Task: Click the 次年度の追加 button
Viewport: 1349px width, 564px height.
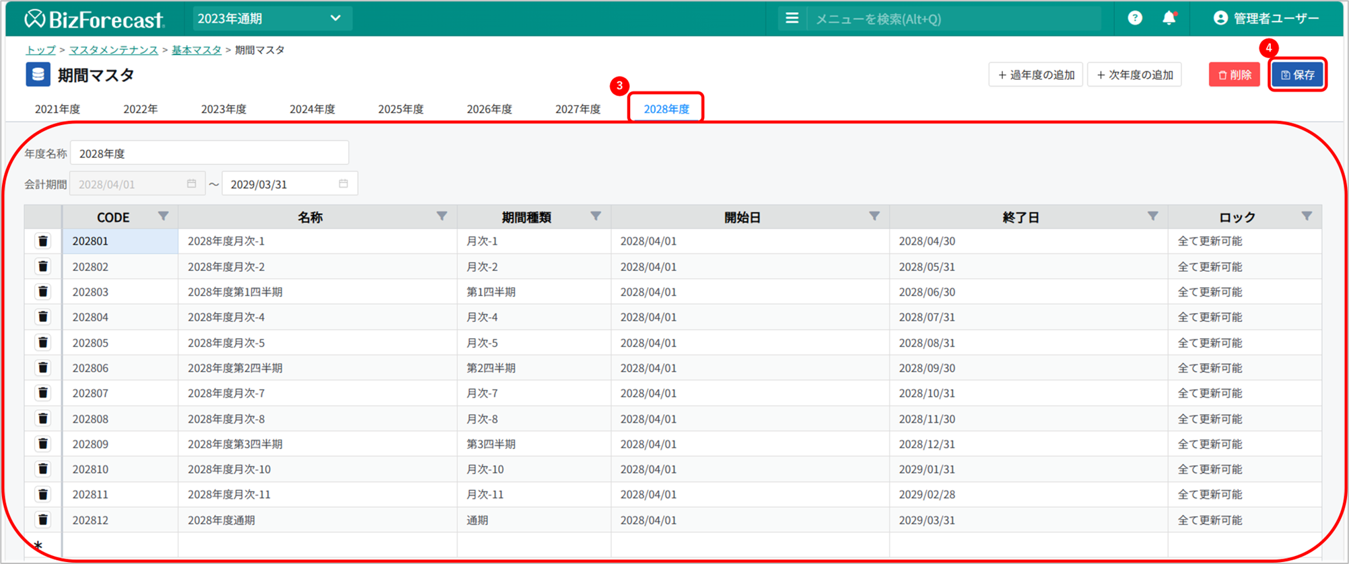Action: click(x=1134, y=75)
